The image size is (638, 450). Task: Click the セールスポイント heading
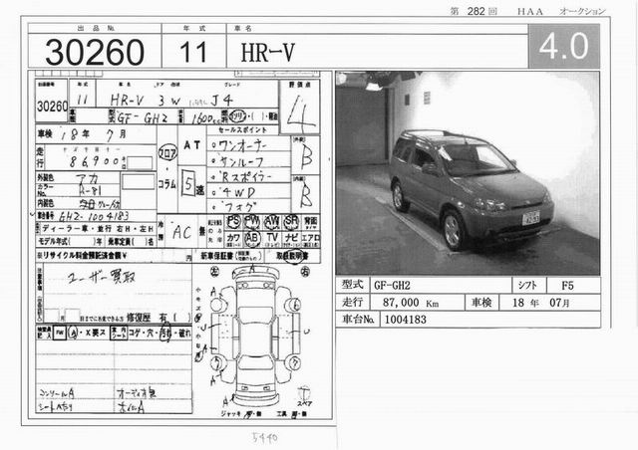click(242, 130)
